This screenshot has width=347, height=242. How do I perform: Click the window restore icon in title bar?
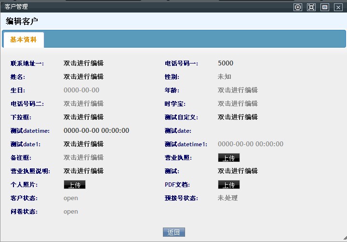click(x=325, y=7)
